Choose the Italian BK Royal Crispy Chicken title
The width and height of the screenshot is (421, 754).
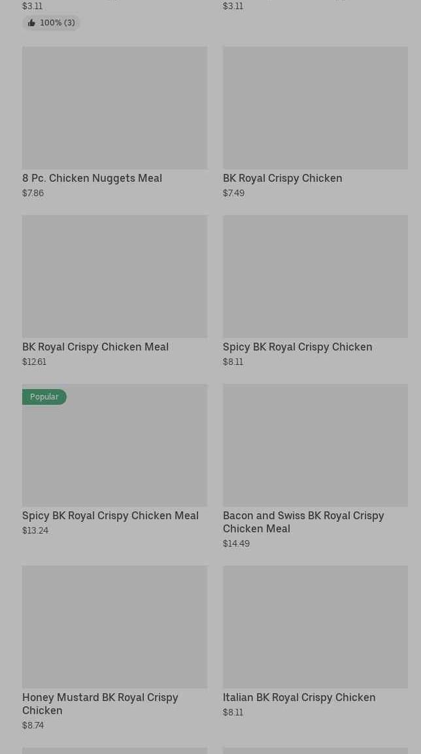point(299,697)
